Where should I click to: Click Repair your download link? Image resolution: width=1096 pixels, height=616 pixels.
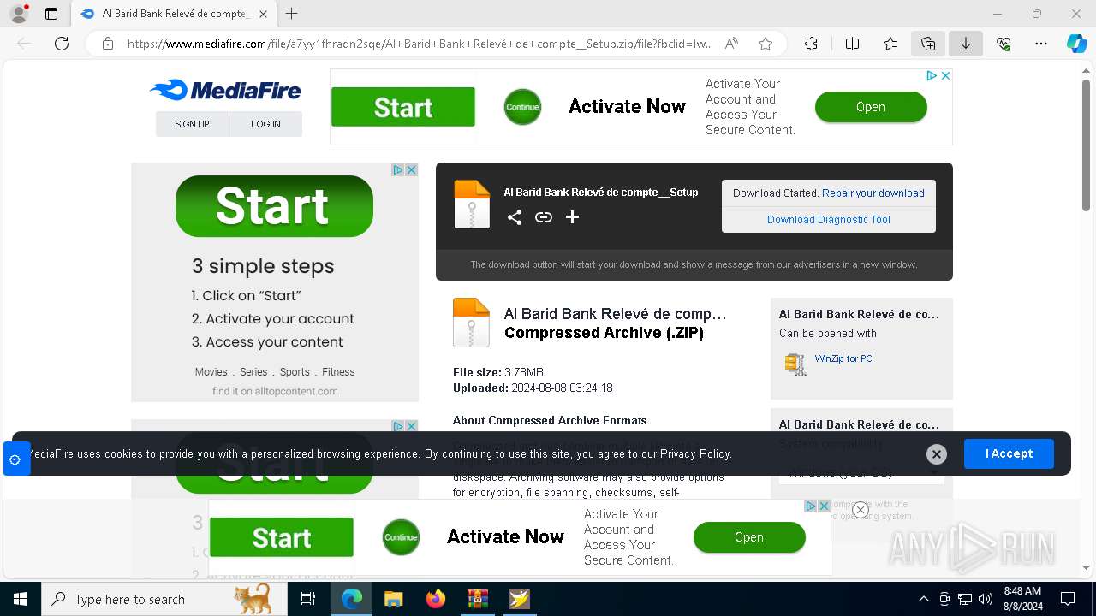pos(873,193)
